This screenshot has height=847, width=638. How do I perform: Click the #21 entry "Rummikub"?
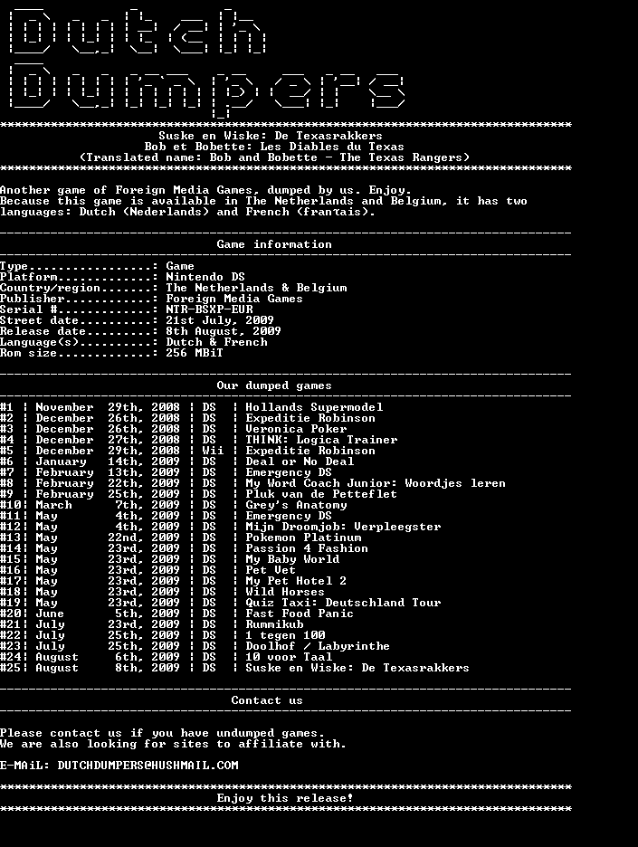coord(274,624)
